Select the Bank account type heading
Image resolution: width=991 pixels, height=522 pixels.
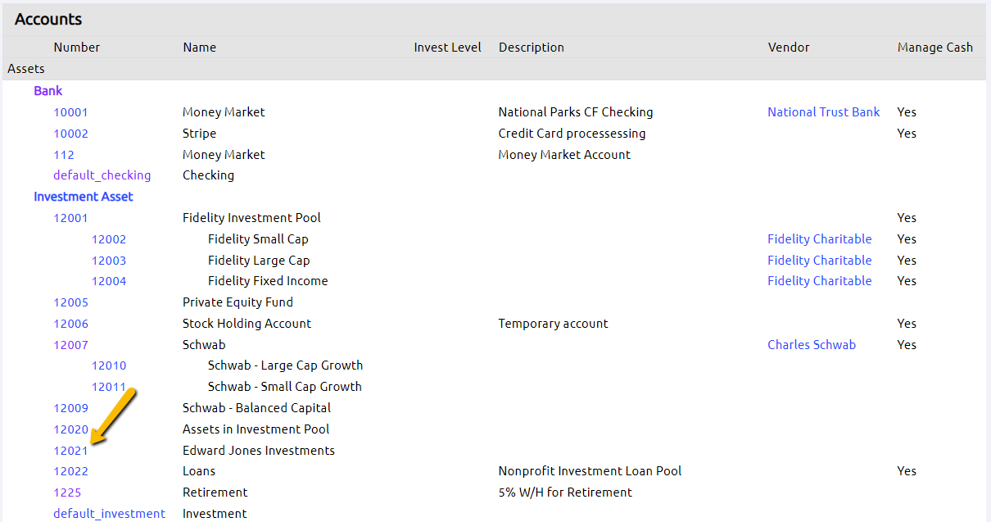(48, 91)
